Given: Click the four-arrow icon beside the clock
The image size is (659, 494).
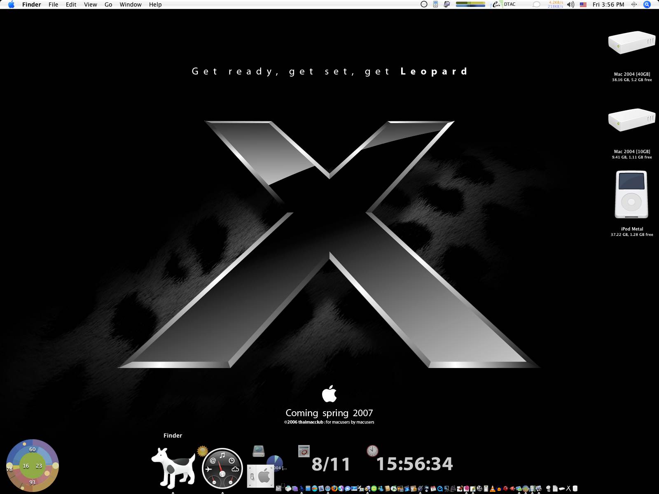Looking at the screenshot, I should (x=634, y=5).
